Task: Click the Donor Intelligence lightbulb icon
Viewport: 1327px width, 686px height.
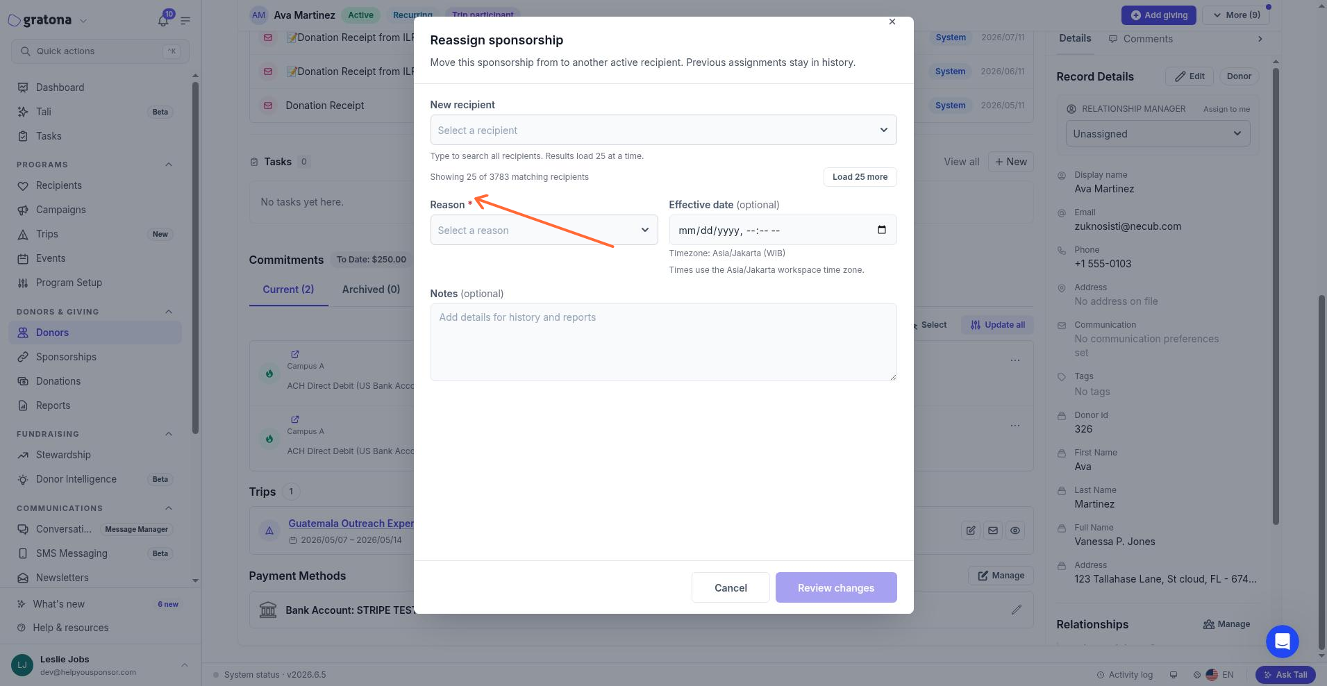Action: coord(23,479)
